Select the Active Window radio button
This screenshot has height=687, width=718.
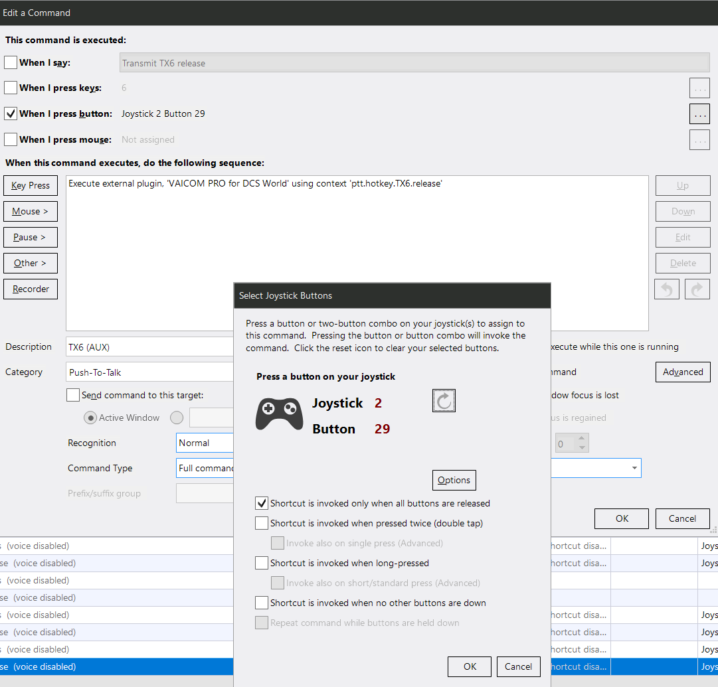coord(91,418)
